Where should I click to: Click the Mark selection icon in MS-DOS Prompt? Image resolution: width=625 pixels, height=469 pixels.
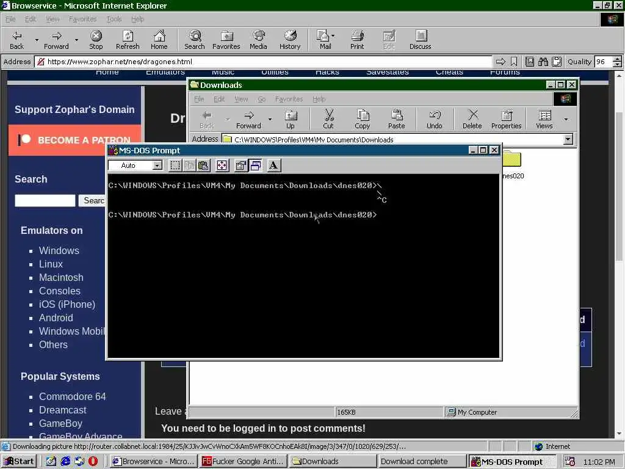click(x=175, y=165)
